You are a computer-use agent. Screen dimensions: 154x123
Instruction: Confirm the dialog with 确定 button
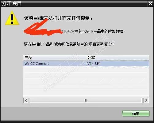click(x=136, y=114)
